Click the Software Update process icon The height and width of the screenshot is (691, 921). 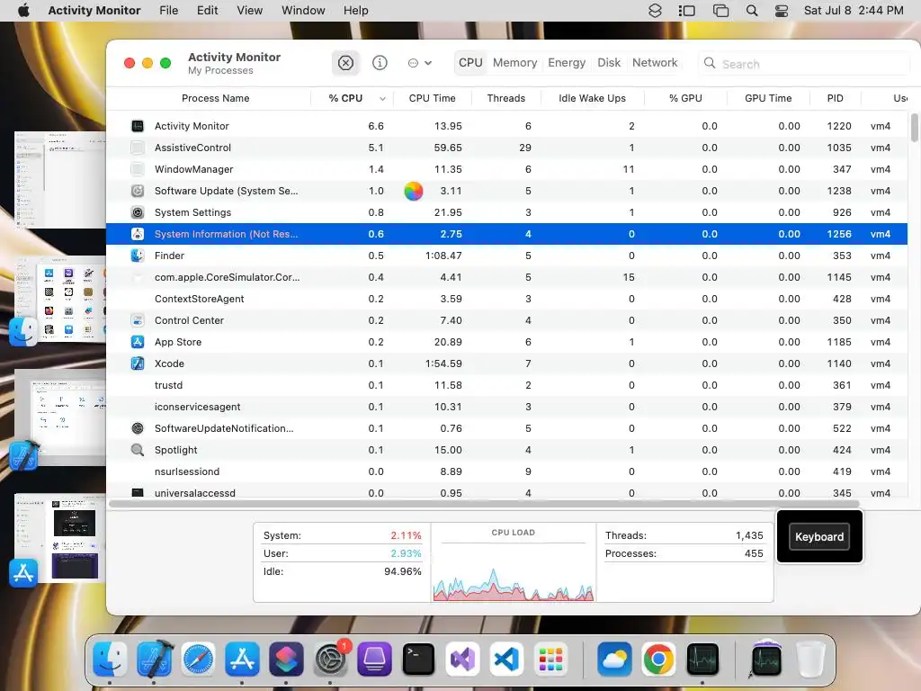pos(138,191)
